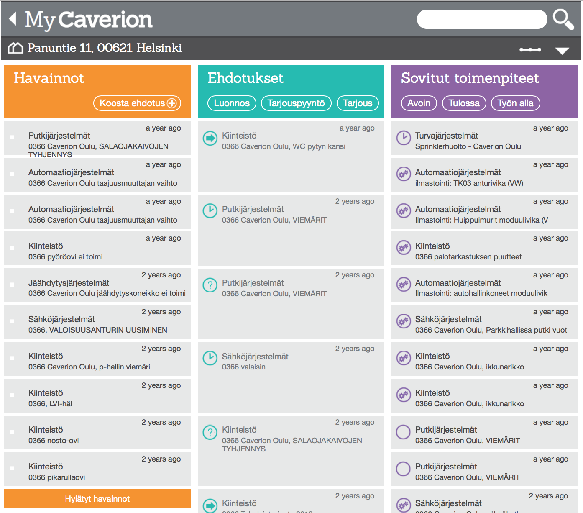This screenshot has height=513, width=583.
Task: Click clock icon on 0366 valaisin proposal
Action: 210,358
